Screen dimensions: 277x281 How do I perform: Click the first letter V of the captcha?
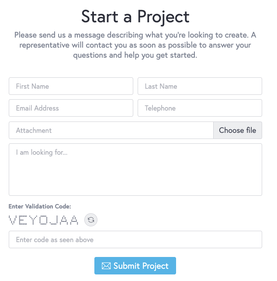pos(13,220)
